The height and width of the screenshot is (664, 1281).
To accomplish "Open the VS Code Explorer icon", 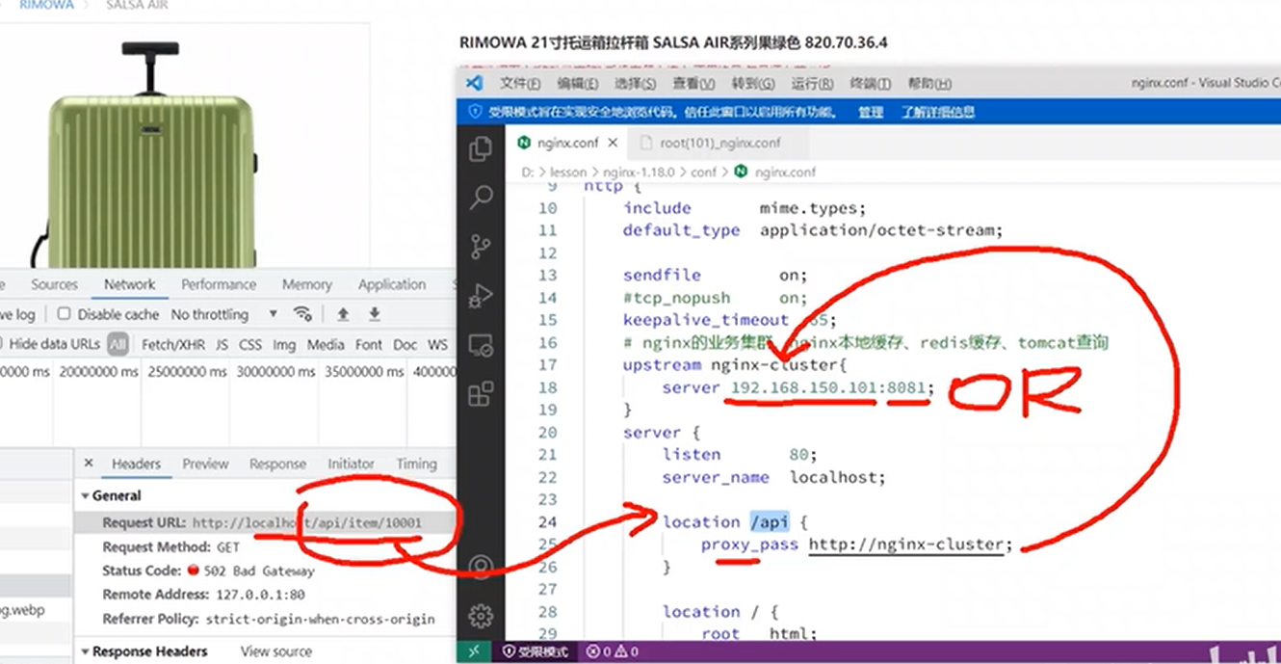I will (x=480, y=149).
